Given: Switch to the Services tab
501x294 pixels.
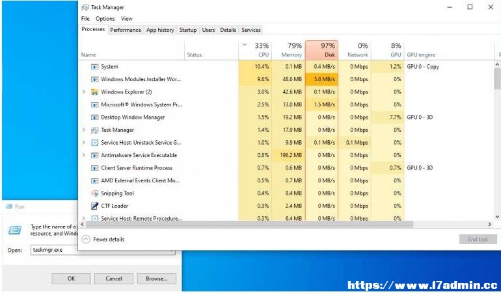Looking at the screenshot, I should point(251,30).
